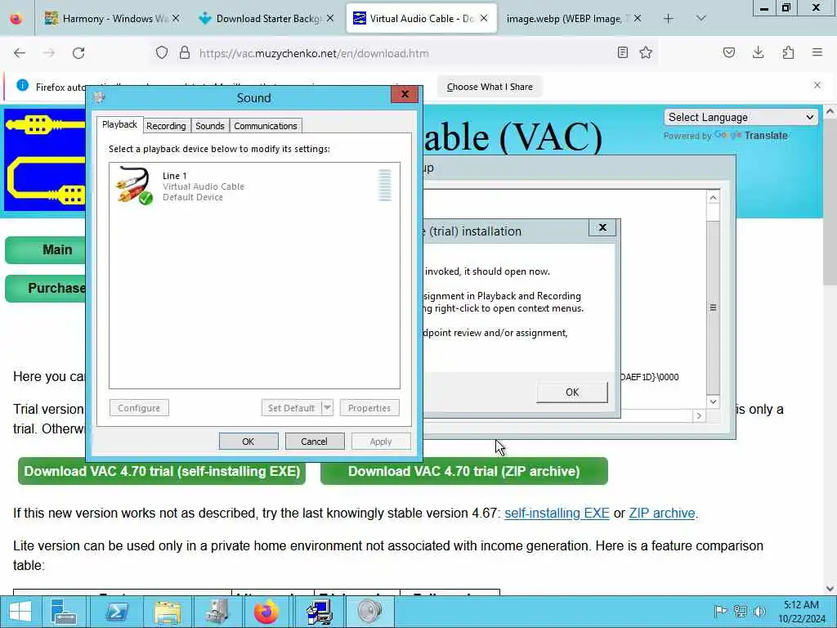Click the setup window horizontal scroll right arrow
This screenshot has height=628, width=837.
point(699,415)
